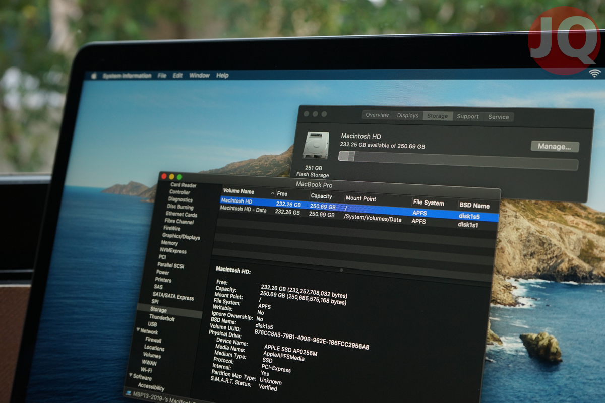Select Diagnostics in sidebar
Screen dimensions: 605x403
(180, 199)
